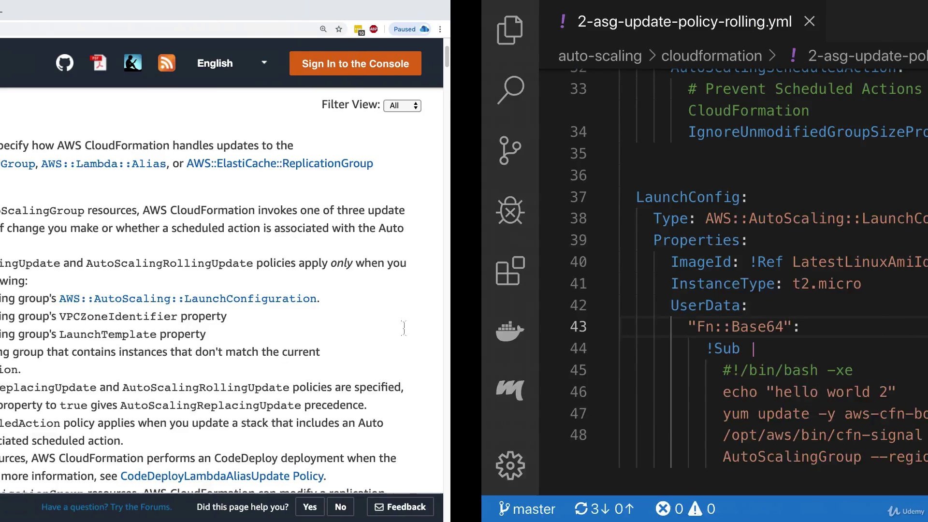Bookmark this page with the star icon
The image size is (928, 522).
(x=339, y=29)
